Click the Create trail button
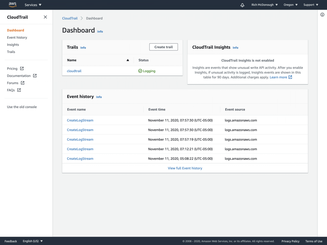Screen dimensions: 327x245 (163, 47)
